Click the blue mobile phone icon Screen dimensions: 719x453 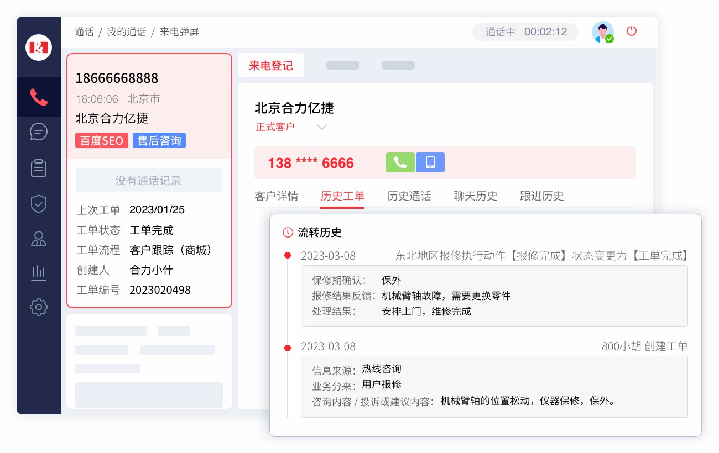point(430,162)
